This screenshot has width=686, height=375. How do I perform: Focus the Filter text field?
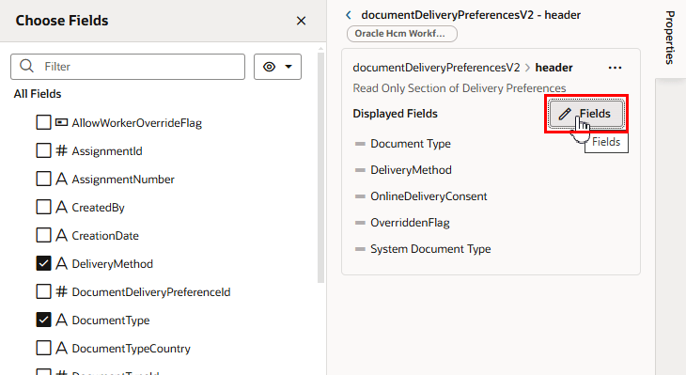tap(128, 67)
